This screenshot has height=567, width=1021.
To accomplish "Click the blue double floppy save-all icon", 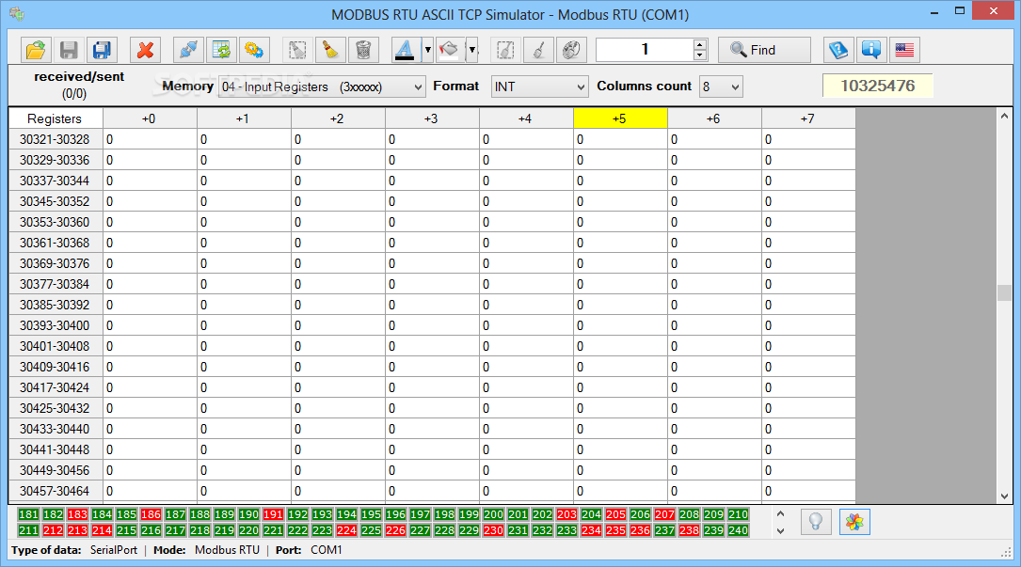I will (102, 50).
